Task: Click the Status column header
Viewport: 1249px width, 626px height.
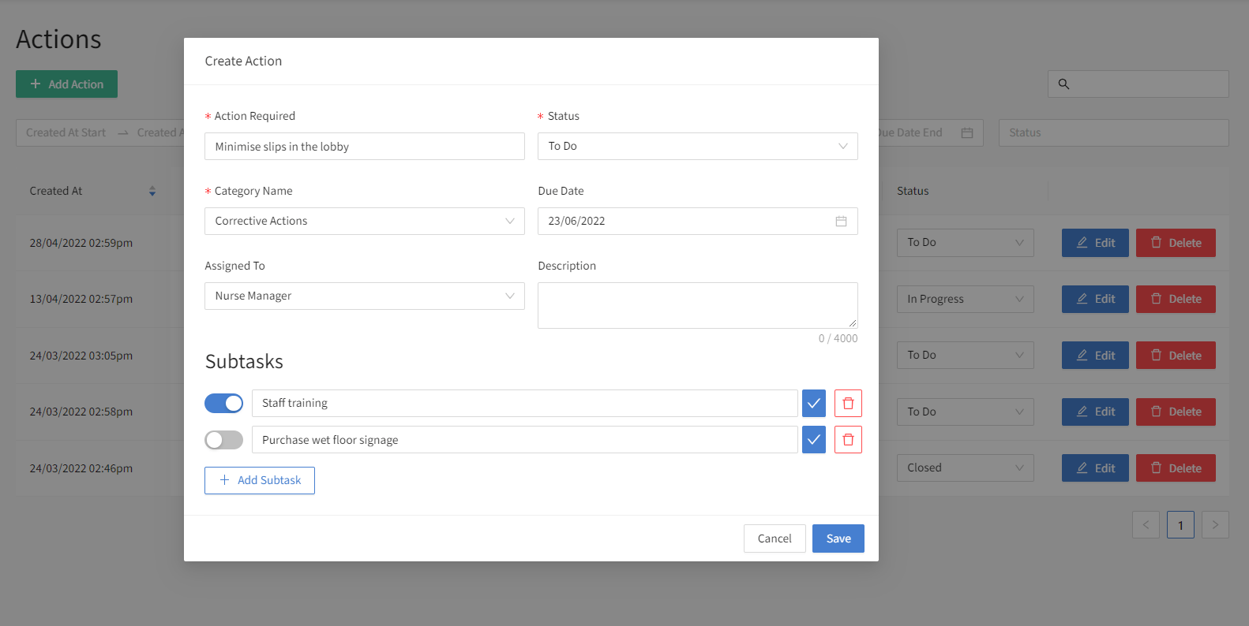Action: pyautogui.click(x=913, y=191)
